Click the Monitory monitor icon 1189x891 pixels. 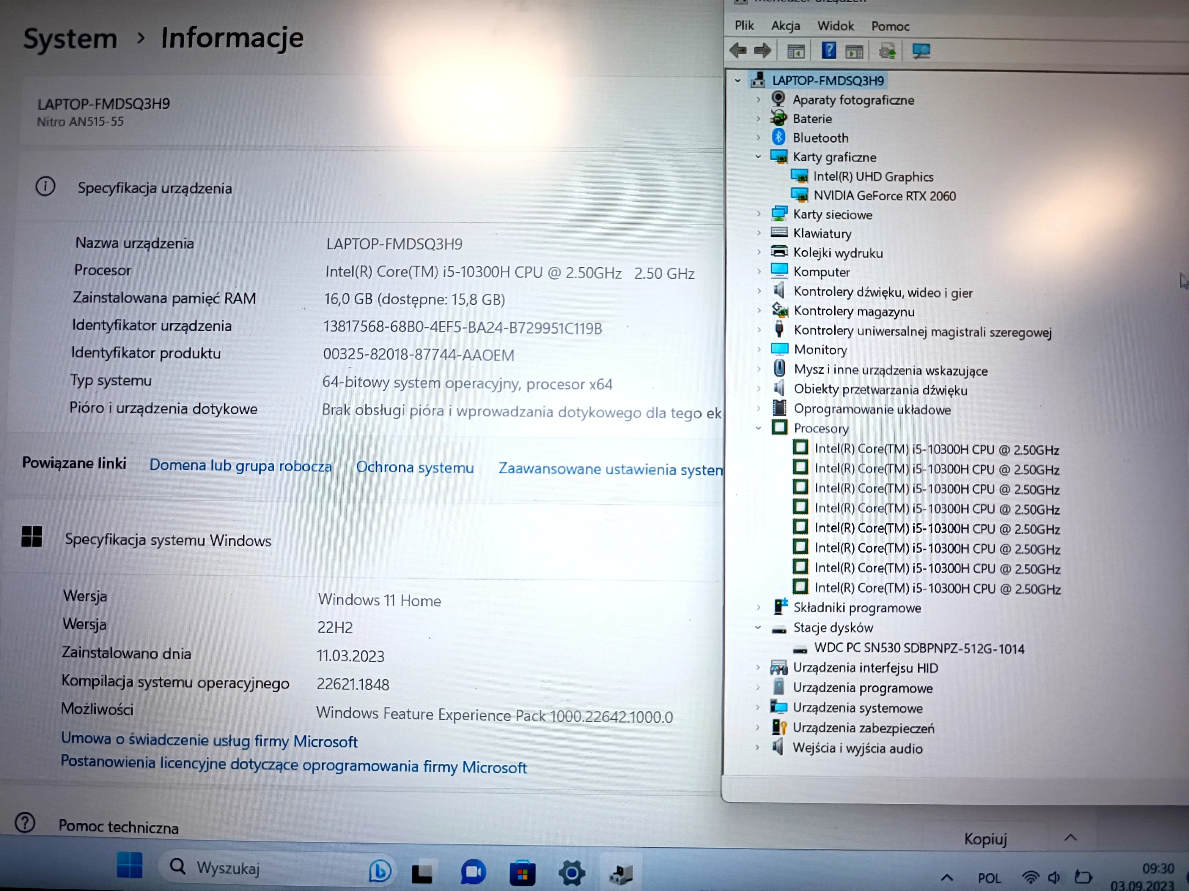point(779,349)
